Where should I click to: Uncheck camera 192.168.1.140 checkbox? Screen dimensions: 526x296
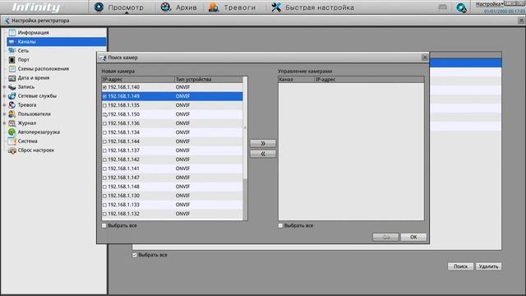coord(104,87)
